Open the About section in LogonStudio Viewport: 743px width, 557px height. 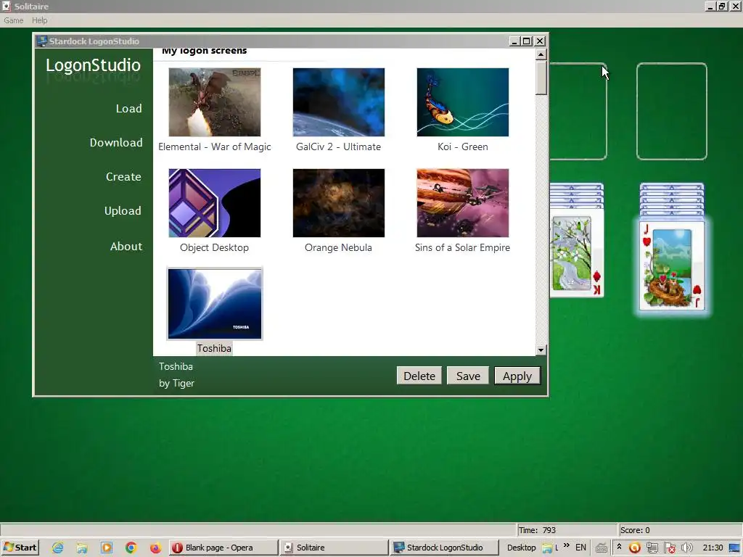tap(126, 247)
